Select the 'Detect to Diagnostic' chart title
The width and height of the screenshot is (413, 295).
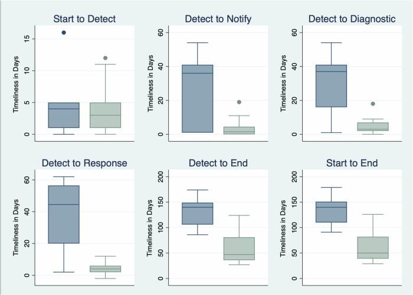click(x=352, y=19)
